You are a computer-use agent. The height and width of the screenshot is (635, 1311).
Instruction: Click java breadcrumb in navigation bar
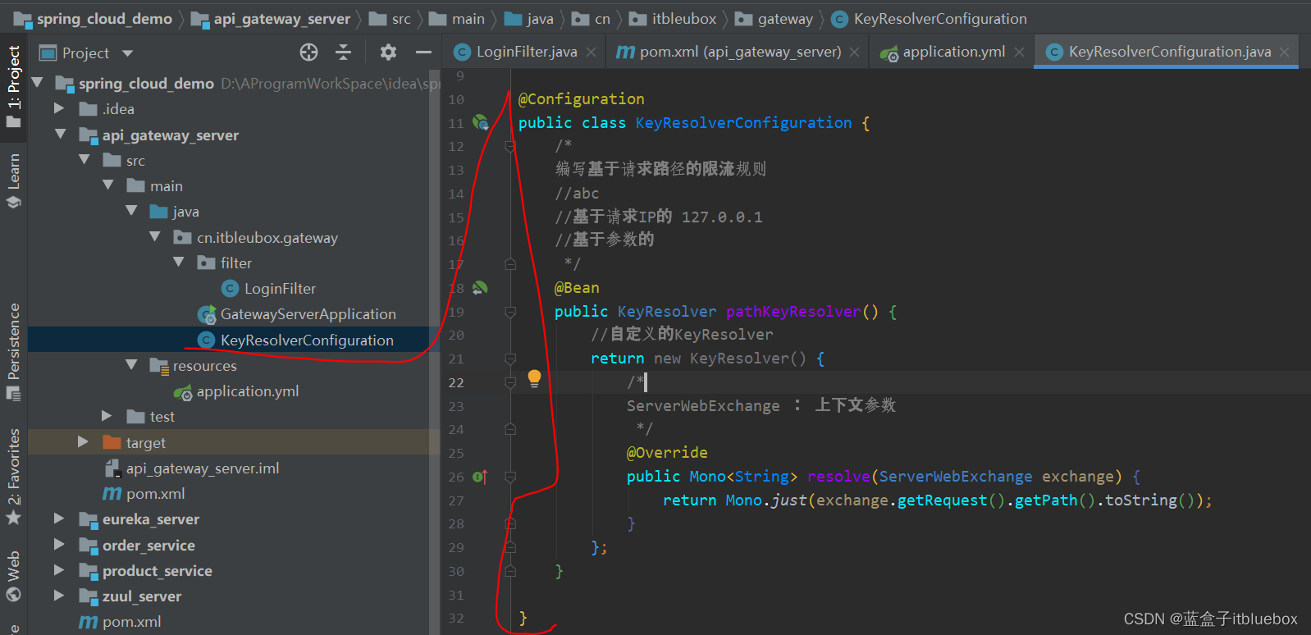529,19
